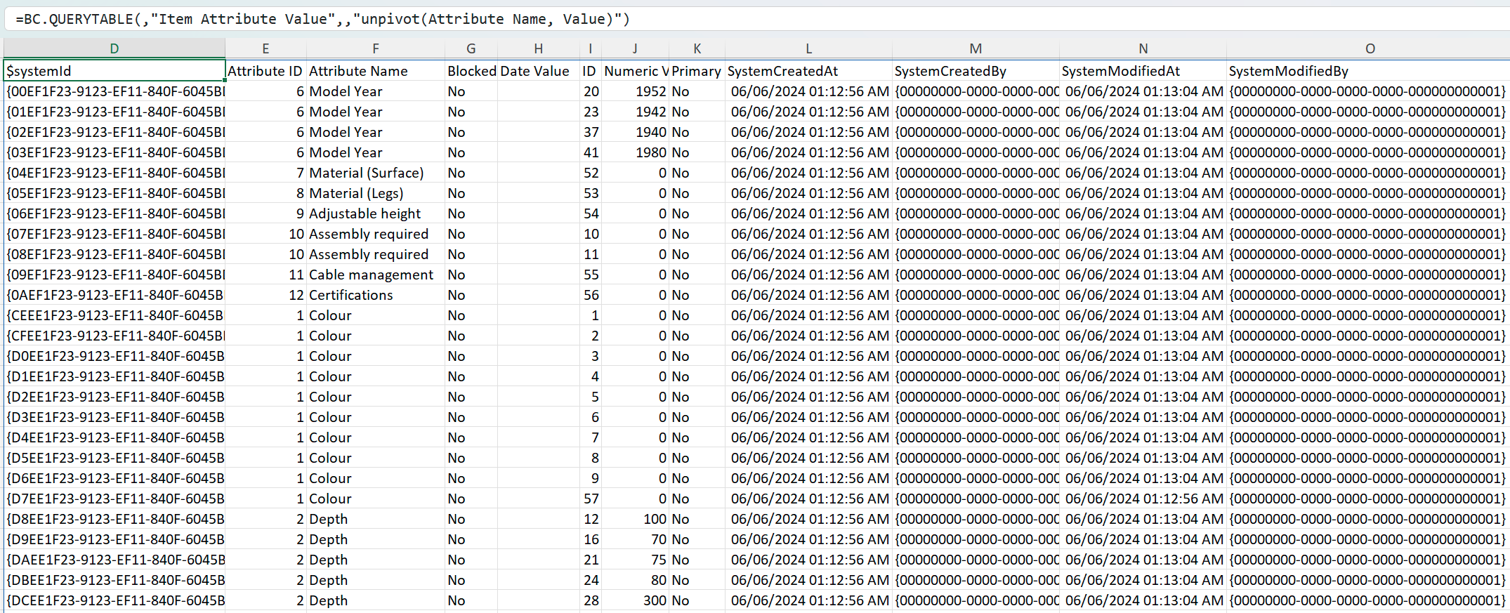Select numeric value 1942 cell
This screenshot has height=613, width=1510.
(x=635, y=112)
